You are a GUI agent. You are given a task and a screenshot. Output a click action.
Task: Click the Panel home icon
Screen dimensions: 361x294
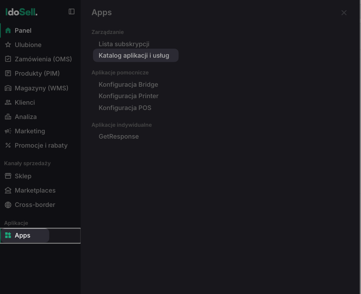8,30
